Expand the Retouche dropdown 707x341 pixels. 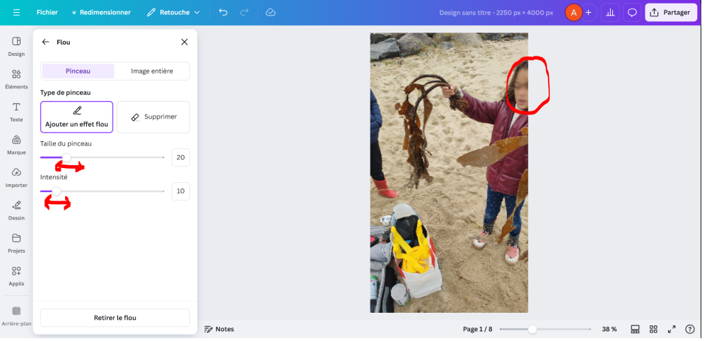coord(173,13)
